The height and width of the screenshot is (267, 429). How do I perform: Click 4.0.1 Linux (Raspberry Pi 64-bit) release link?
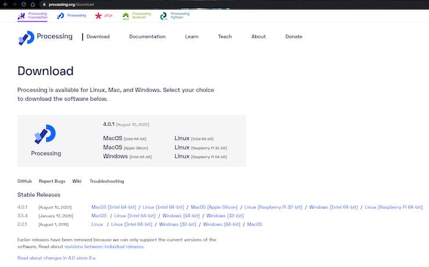394,207
